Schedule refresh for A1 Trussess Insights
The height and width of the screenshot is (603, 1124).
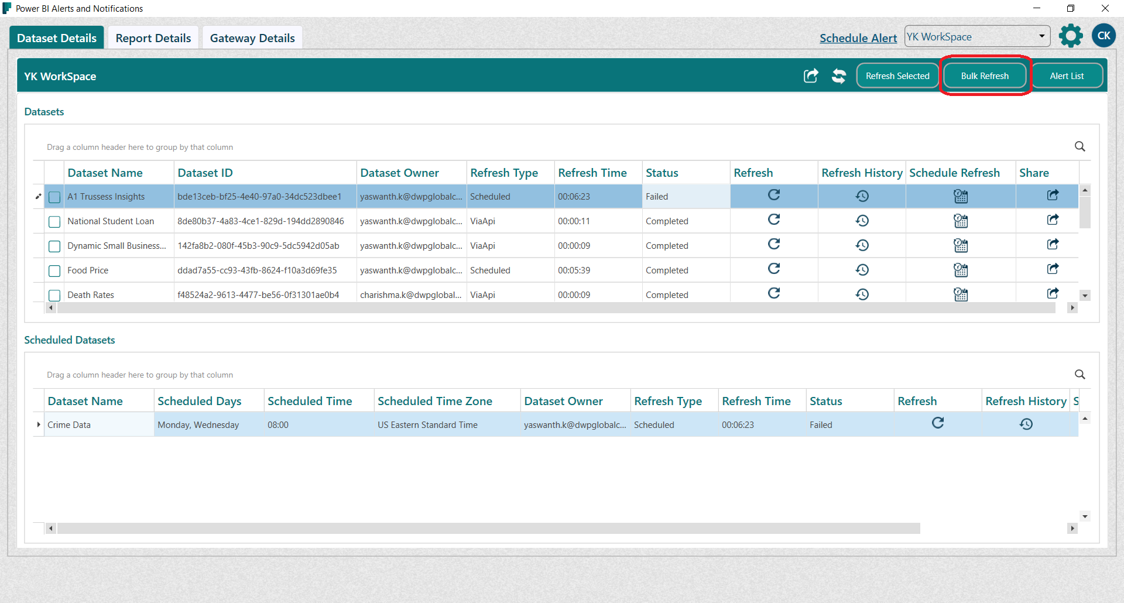961,196
